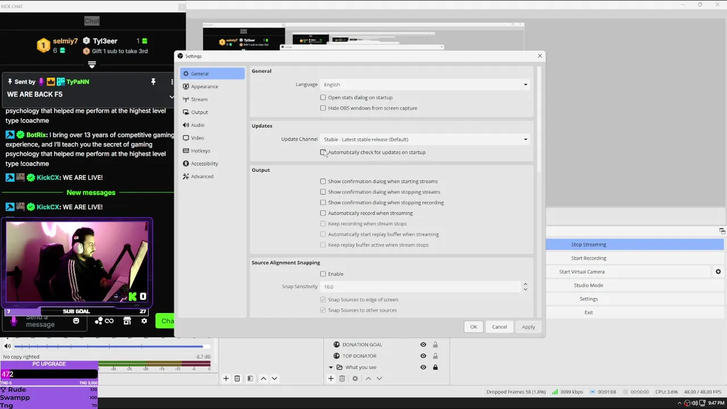Click the Settings dialog vertical scrollbar

(x=538, y=119)
